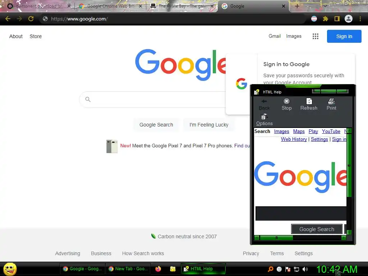Switch to The Pirate Bay tab
The height and width of the screenshot is (276, 368).
[182, 6]
